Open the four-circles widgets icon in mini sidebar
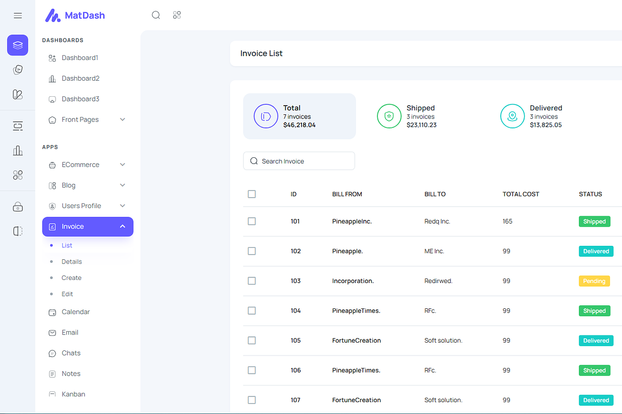The image size is (622, 414). tap(18, 175)
